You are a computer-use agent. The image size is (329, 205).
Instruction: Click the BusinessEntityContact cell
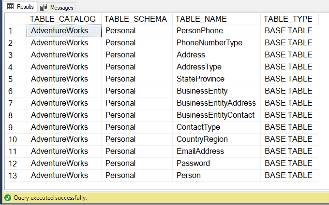pyautogui.click(x=217, y=115)
